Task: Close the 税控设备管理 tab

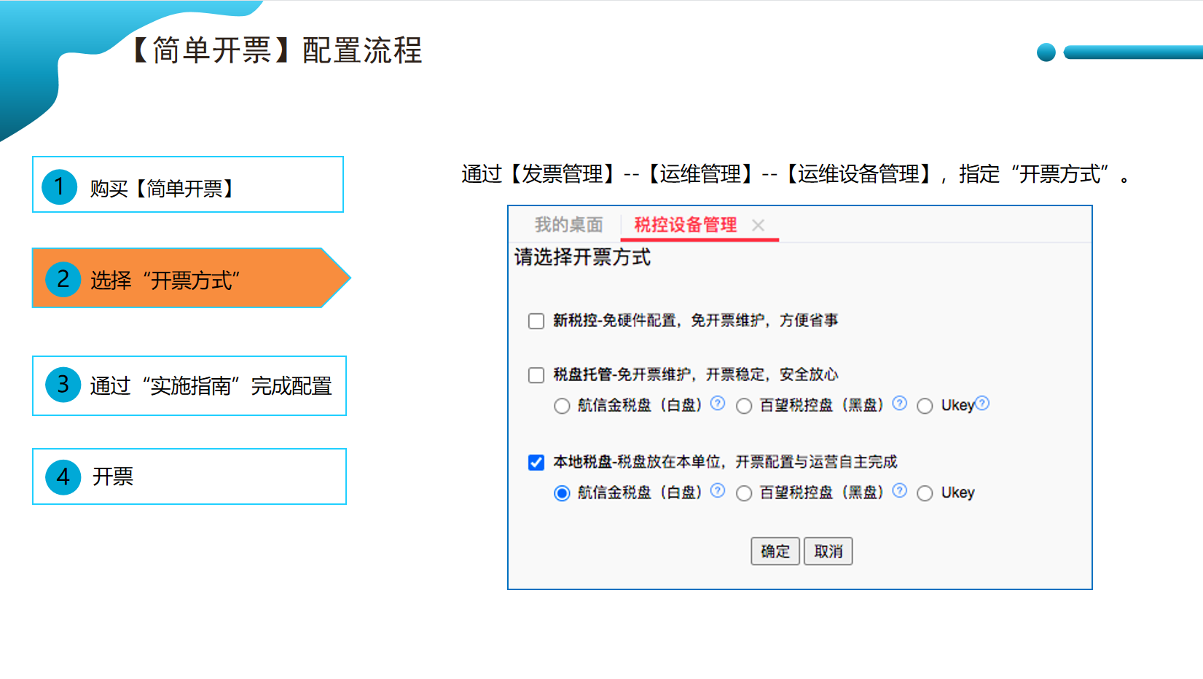Action: click(x=758, y=225)
